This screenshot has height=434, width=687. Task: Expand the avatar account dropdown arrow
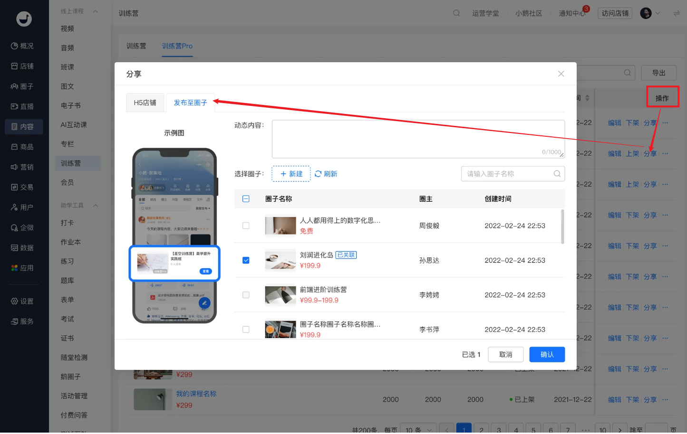click(x=658, y=13)
